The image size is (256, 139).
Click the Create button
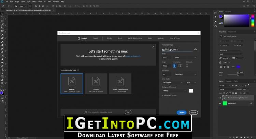181,113
